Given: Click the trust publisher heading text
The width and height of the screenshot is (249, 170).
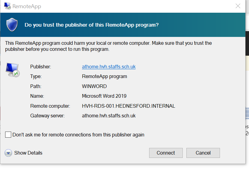Looking at the screenshot, I should click(92, 25).
